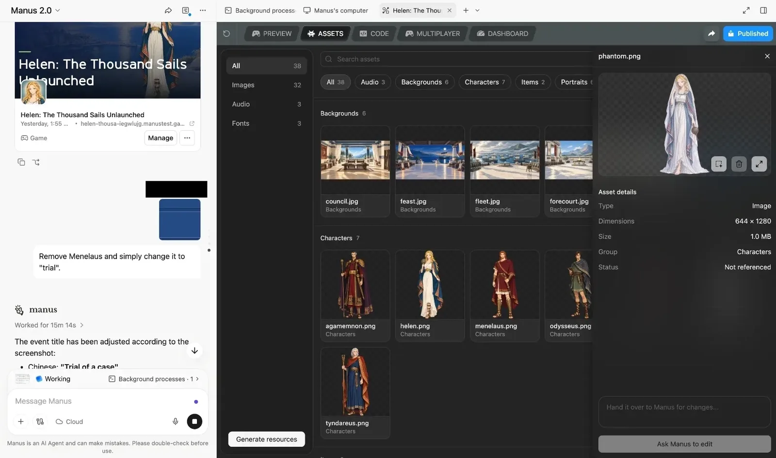Open the Cloud selector in message box
The width and height of the screenshot is (776, 458).
click(69, 422)
